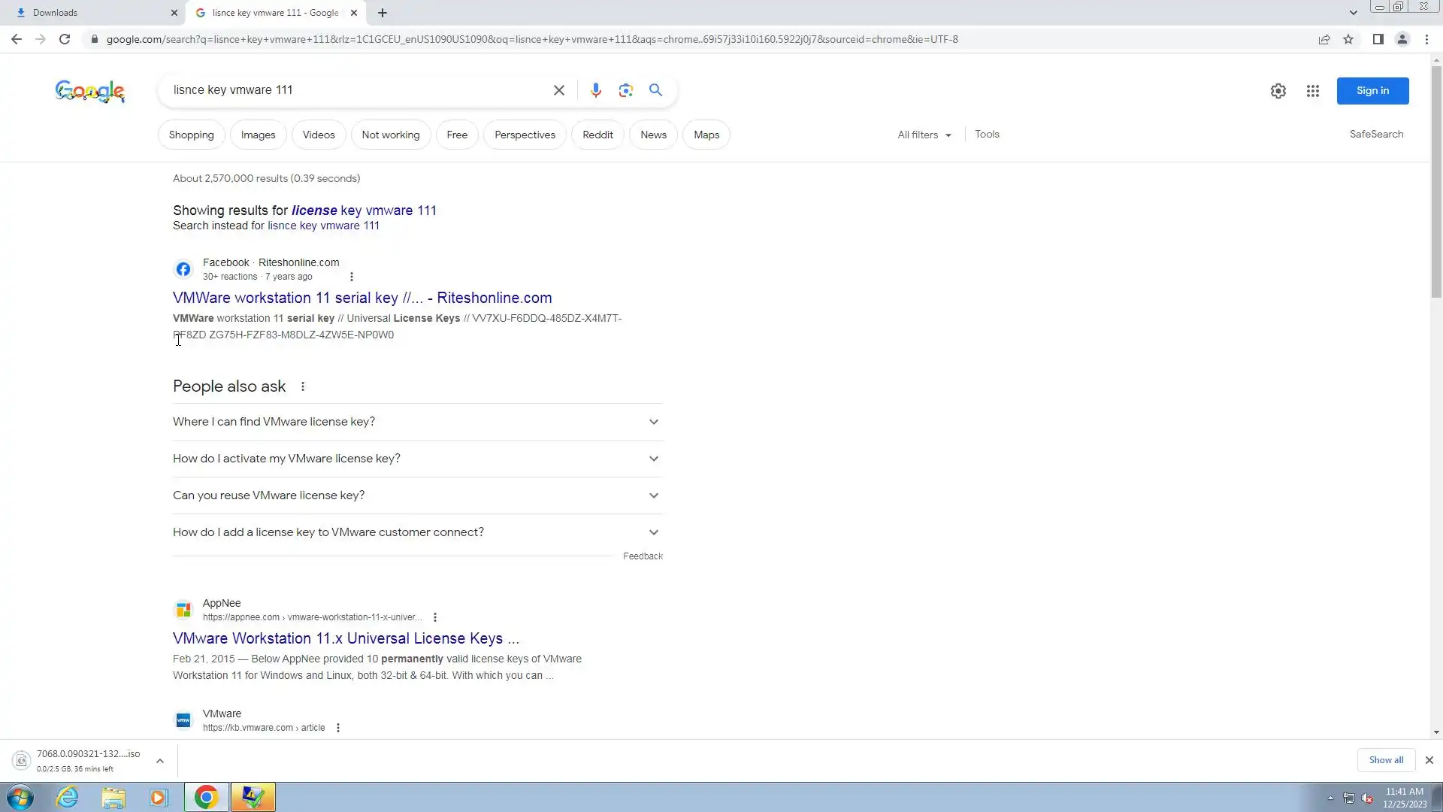Open Chrome side panel
Image resolution: width=1443 pixels, height=812 pixels.
1378,39
